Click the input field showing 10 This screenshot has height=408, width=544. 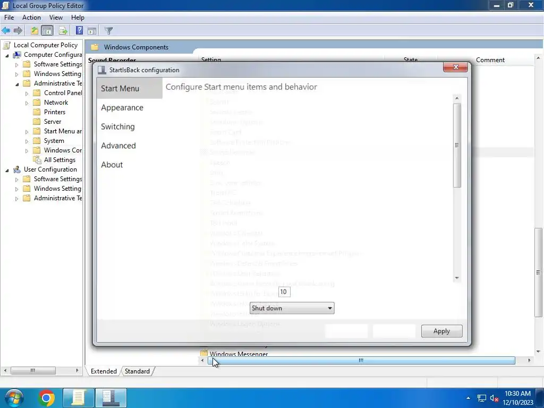[x=284, y=292]
